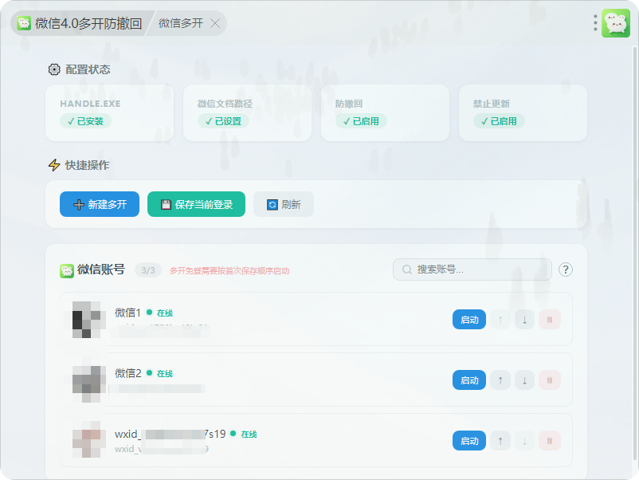Toggle the 防撤回 已启用 card

pos(385,113)
